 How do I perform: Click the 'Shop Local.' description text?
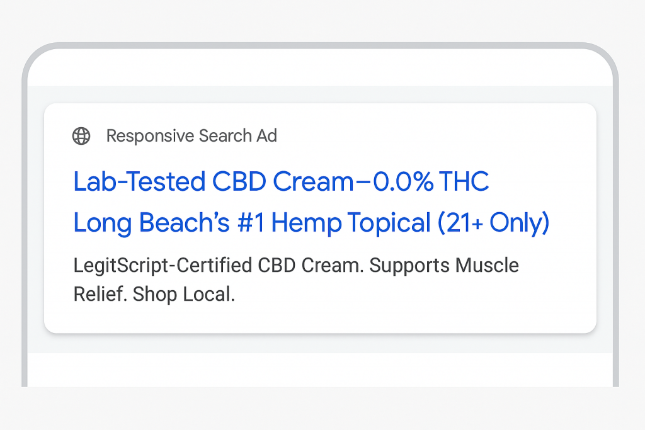coord(184,295)
